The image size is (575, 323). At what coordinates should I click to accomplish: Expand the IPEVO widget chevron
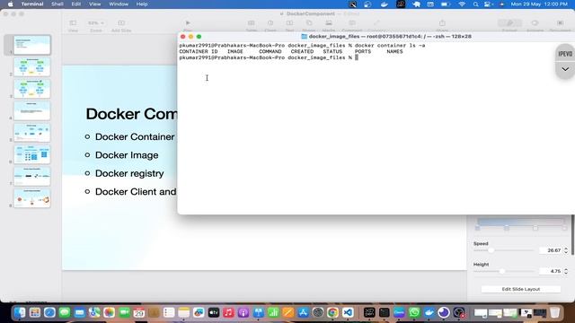[x=565, y=70]
